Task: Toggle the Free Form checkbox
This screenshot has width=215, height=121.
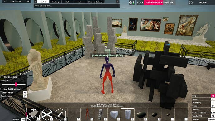Action: [x=2, y=93]
